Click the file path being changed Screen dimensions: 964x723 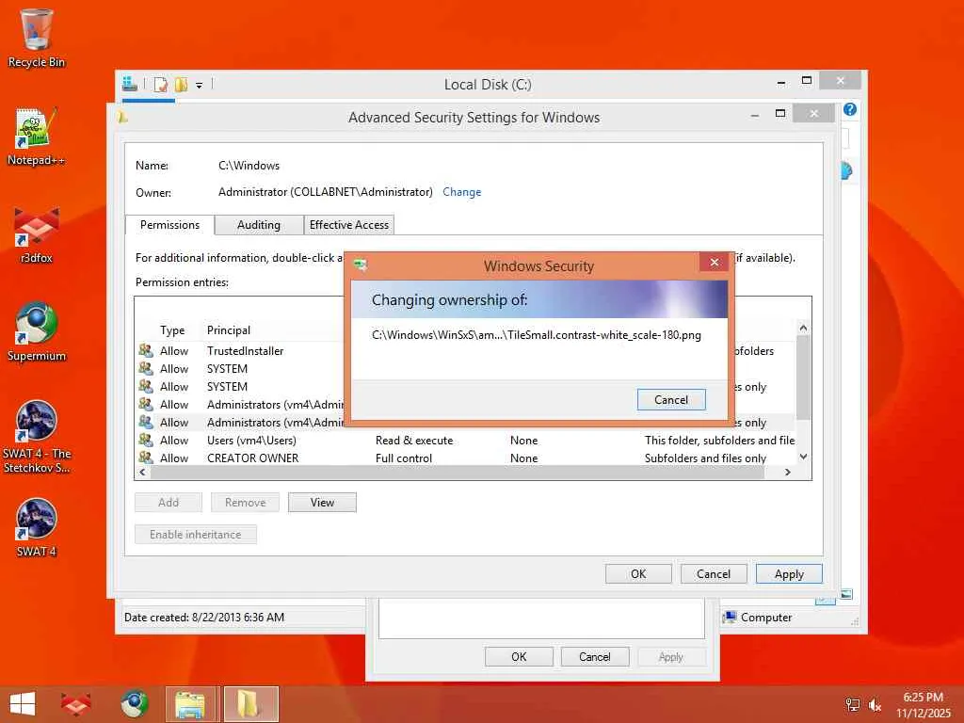[537, 335]
